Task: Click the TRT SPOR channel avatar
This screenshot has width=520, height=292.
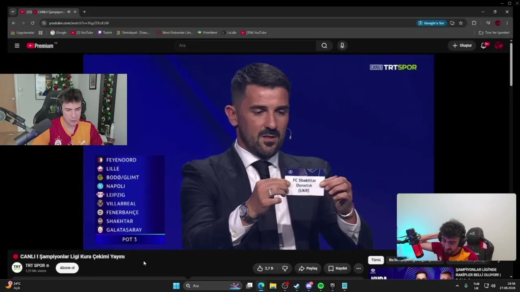Action: [x=17, y=268]
